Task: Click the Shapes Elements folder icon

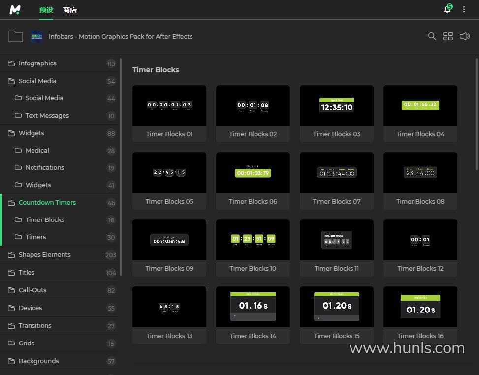Action: pos(11,255)
